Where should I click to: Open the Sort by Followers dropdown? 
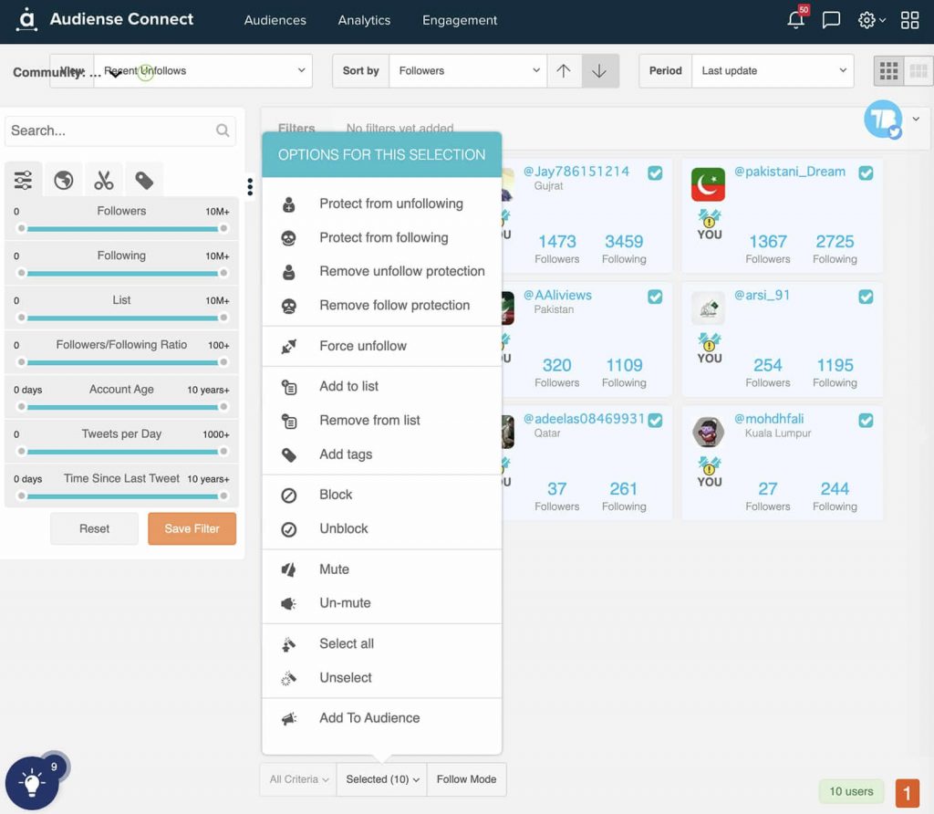pyautogui.click(x=468, y=71)
